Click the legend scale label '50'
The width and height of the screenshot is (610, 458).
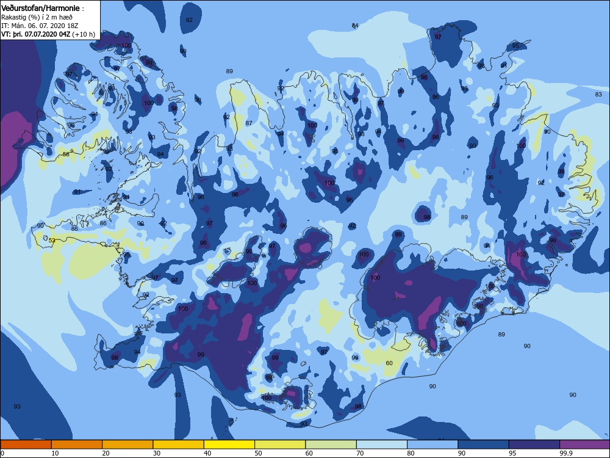click(x=258, y=453)
